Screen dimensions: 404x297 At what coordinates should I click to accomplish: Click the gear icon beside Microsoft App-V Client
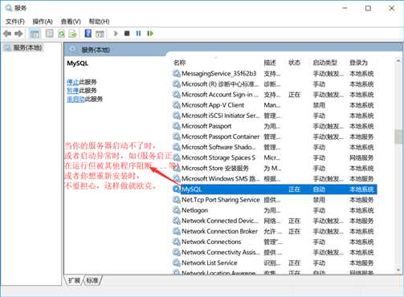(176, 105)
